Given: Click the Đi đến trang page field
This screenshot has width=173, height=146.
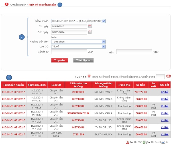Looking at the screenshot, I should [x=160, y=77].
